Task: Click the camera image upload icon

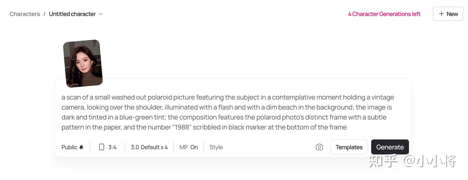Action: point(319,147)
